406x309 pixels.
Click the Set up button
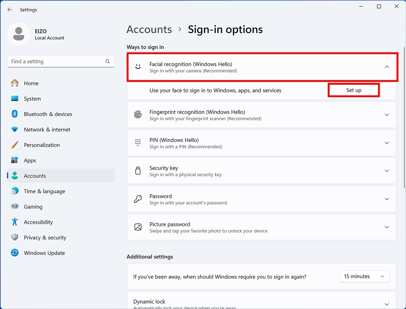point(354,90)
